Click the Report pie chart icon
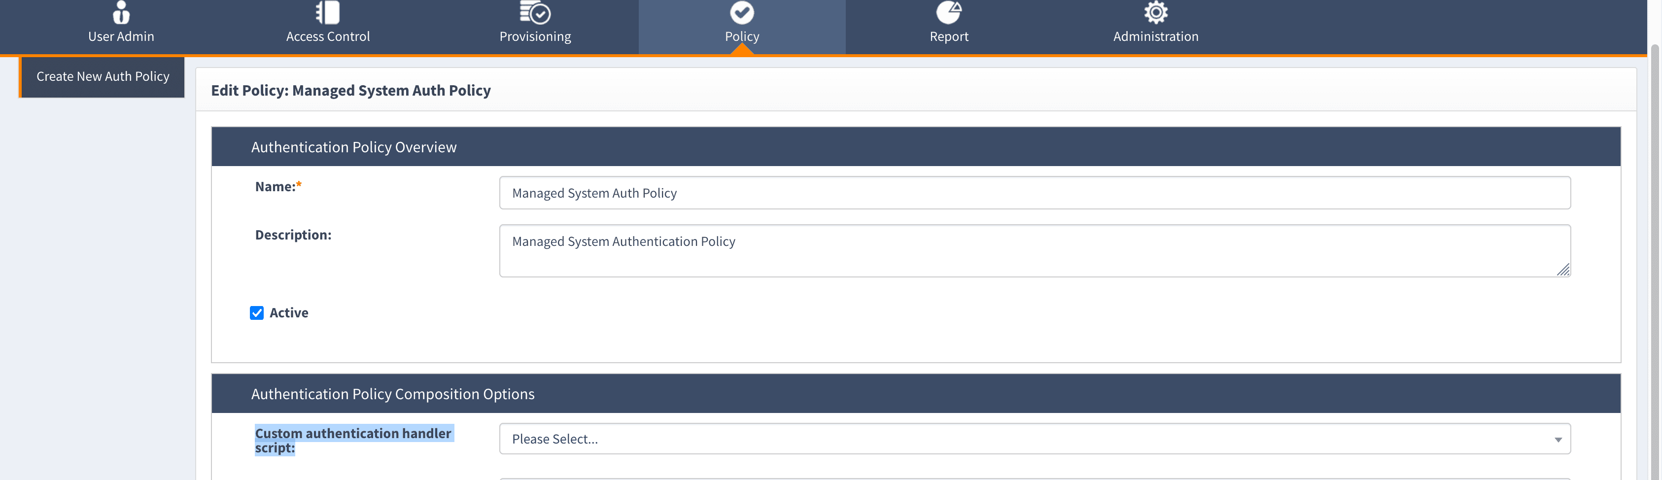This screenshot has height=480, width=1662. pyautogui.click(x=949, y=12)
